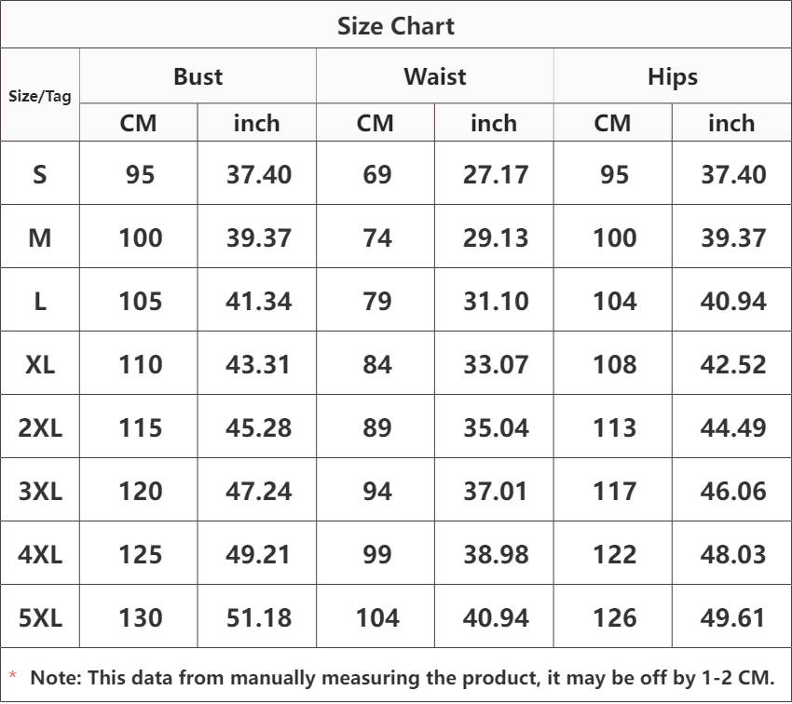The height and width of the screenshot is (704, 792).
Task: Select the Waist column header
Action: point(434,76)
